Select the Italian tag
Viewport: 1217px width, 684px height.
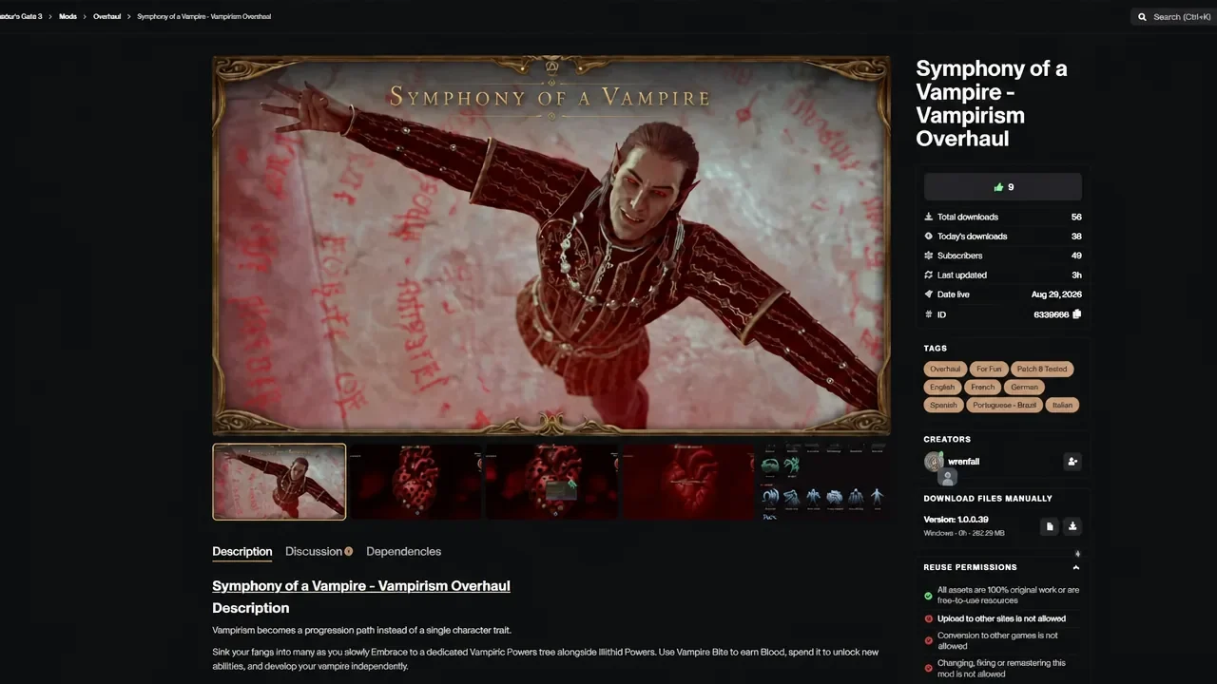pos(1062,405)
